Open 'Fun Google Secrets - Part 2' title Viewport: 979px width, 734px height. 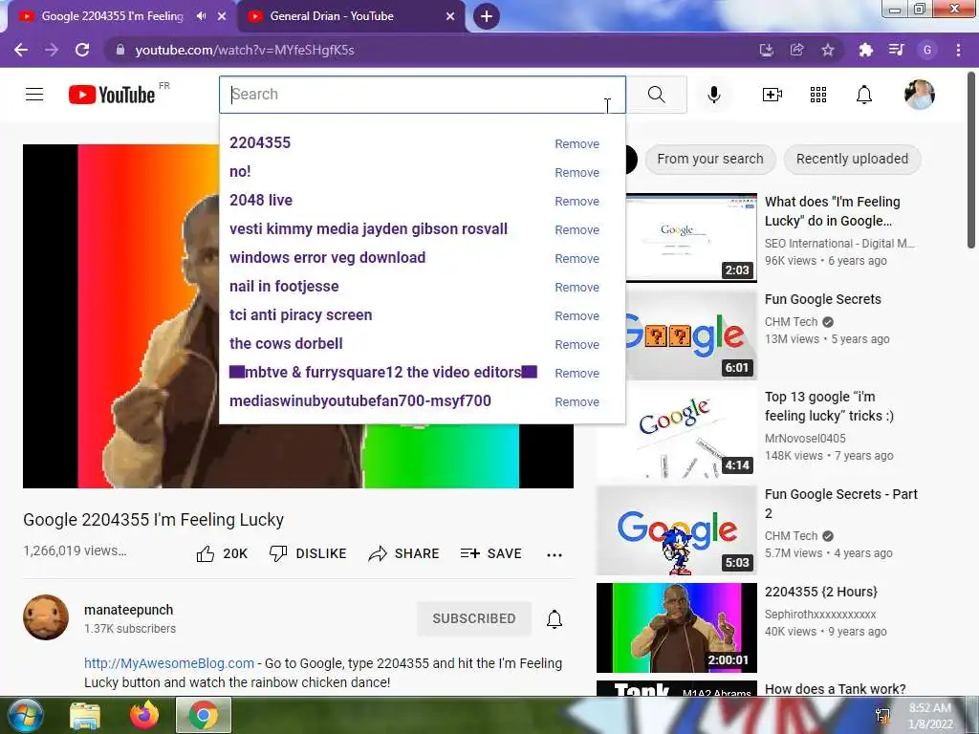click(841, 504)
